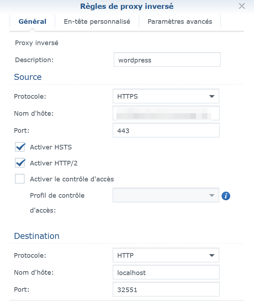The width and height of the screenshot is (254, 301).
Task: Toggle the Activer HTTP/2 checkbox
Action: [x=20, y=163]
